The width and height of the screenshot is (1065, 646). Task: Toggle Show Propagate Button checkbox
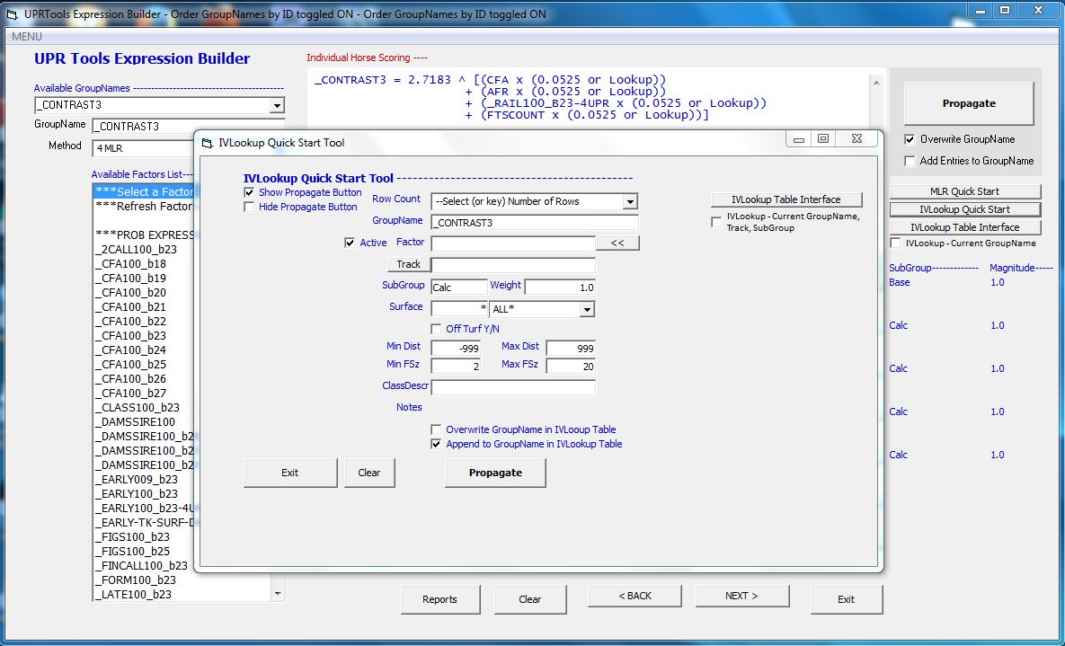point(249,193)
